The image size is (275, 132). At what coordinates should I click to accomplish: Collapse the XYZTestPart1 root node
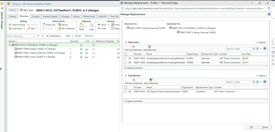tap(10, 45)
